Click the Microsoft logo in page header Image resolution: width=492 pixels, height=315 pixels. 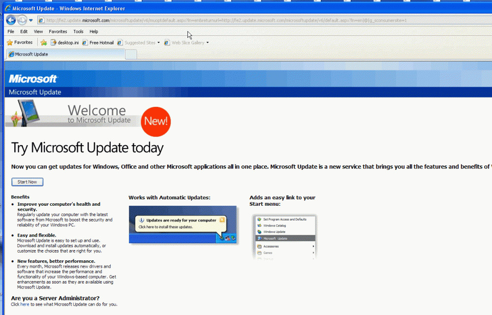pyautogui.click(x=33, y=79)
